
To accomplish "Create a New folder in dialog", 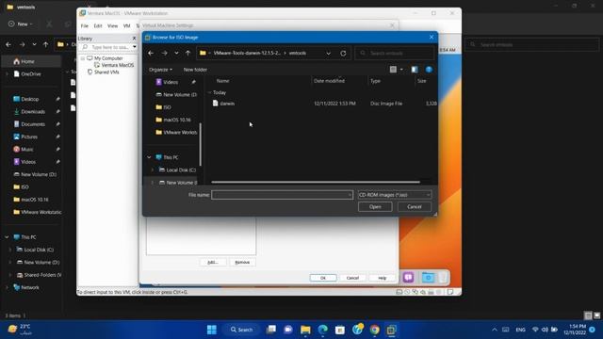I will (x=195, y=70).
